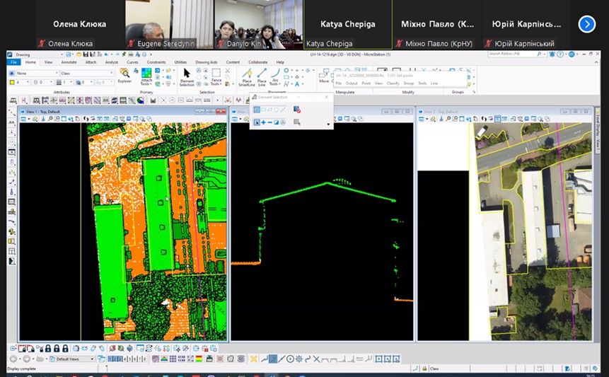Viewport: 609px width, 377px height.
Task: Open the File backstage tab
Action: [x=13, y=62]
